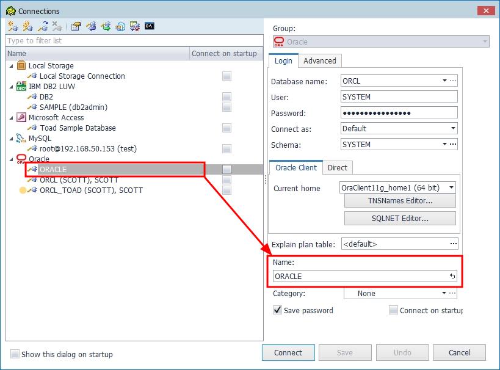Switch to the Direct tab
Screen dimensions: 500x370
tap(337, 167)
